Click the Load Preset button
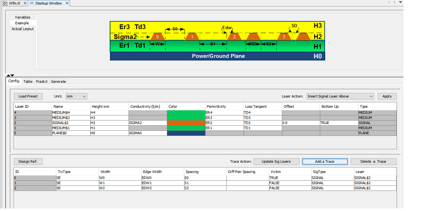Image resolution: width=423 pixels, height=211 pixels. tap(28, 96)
